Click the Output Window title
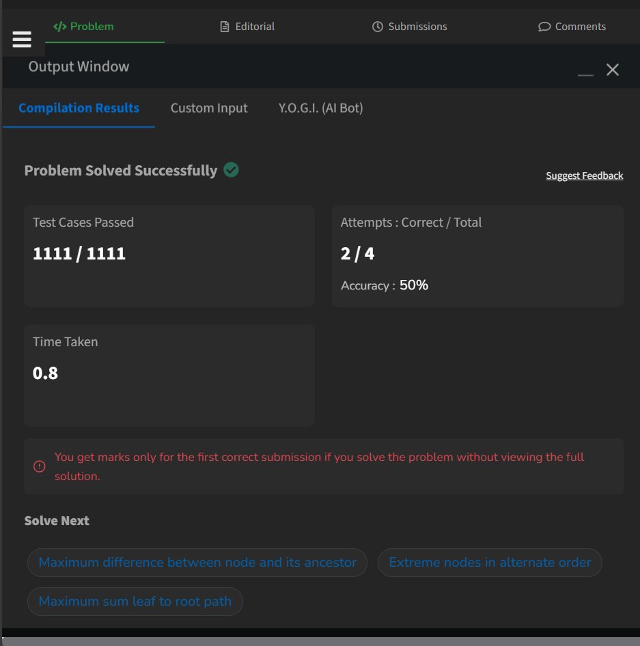The image size is (640, 646). pos(79,66)
